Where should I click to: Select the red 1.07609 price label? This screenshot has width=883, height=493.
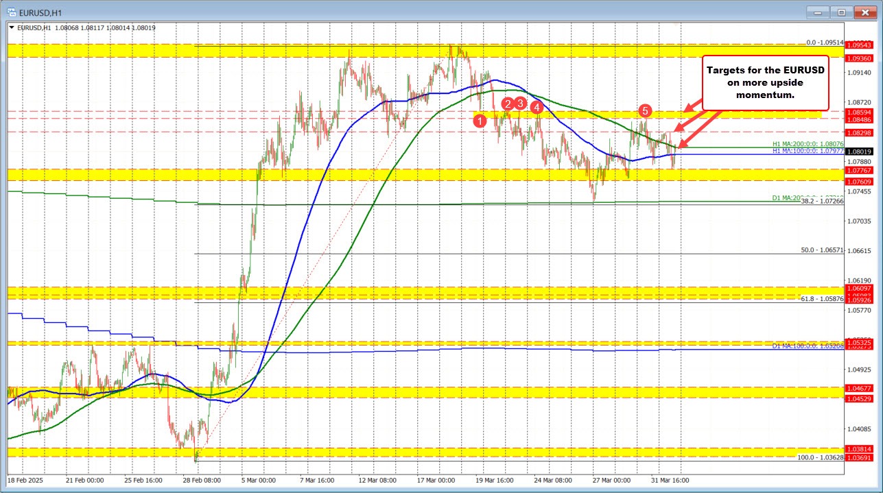point(860,181)
